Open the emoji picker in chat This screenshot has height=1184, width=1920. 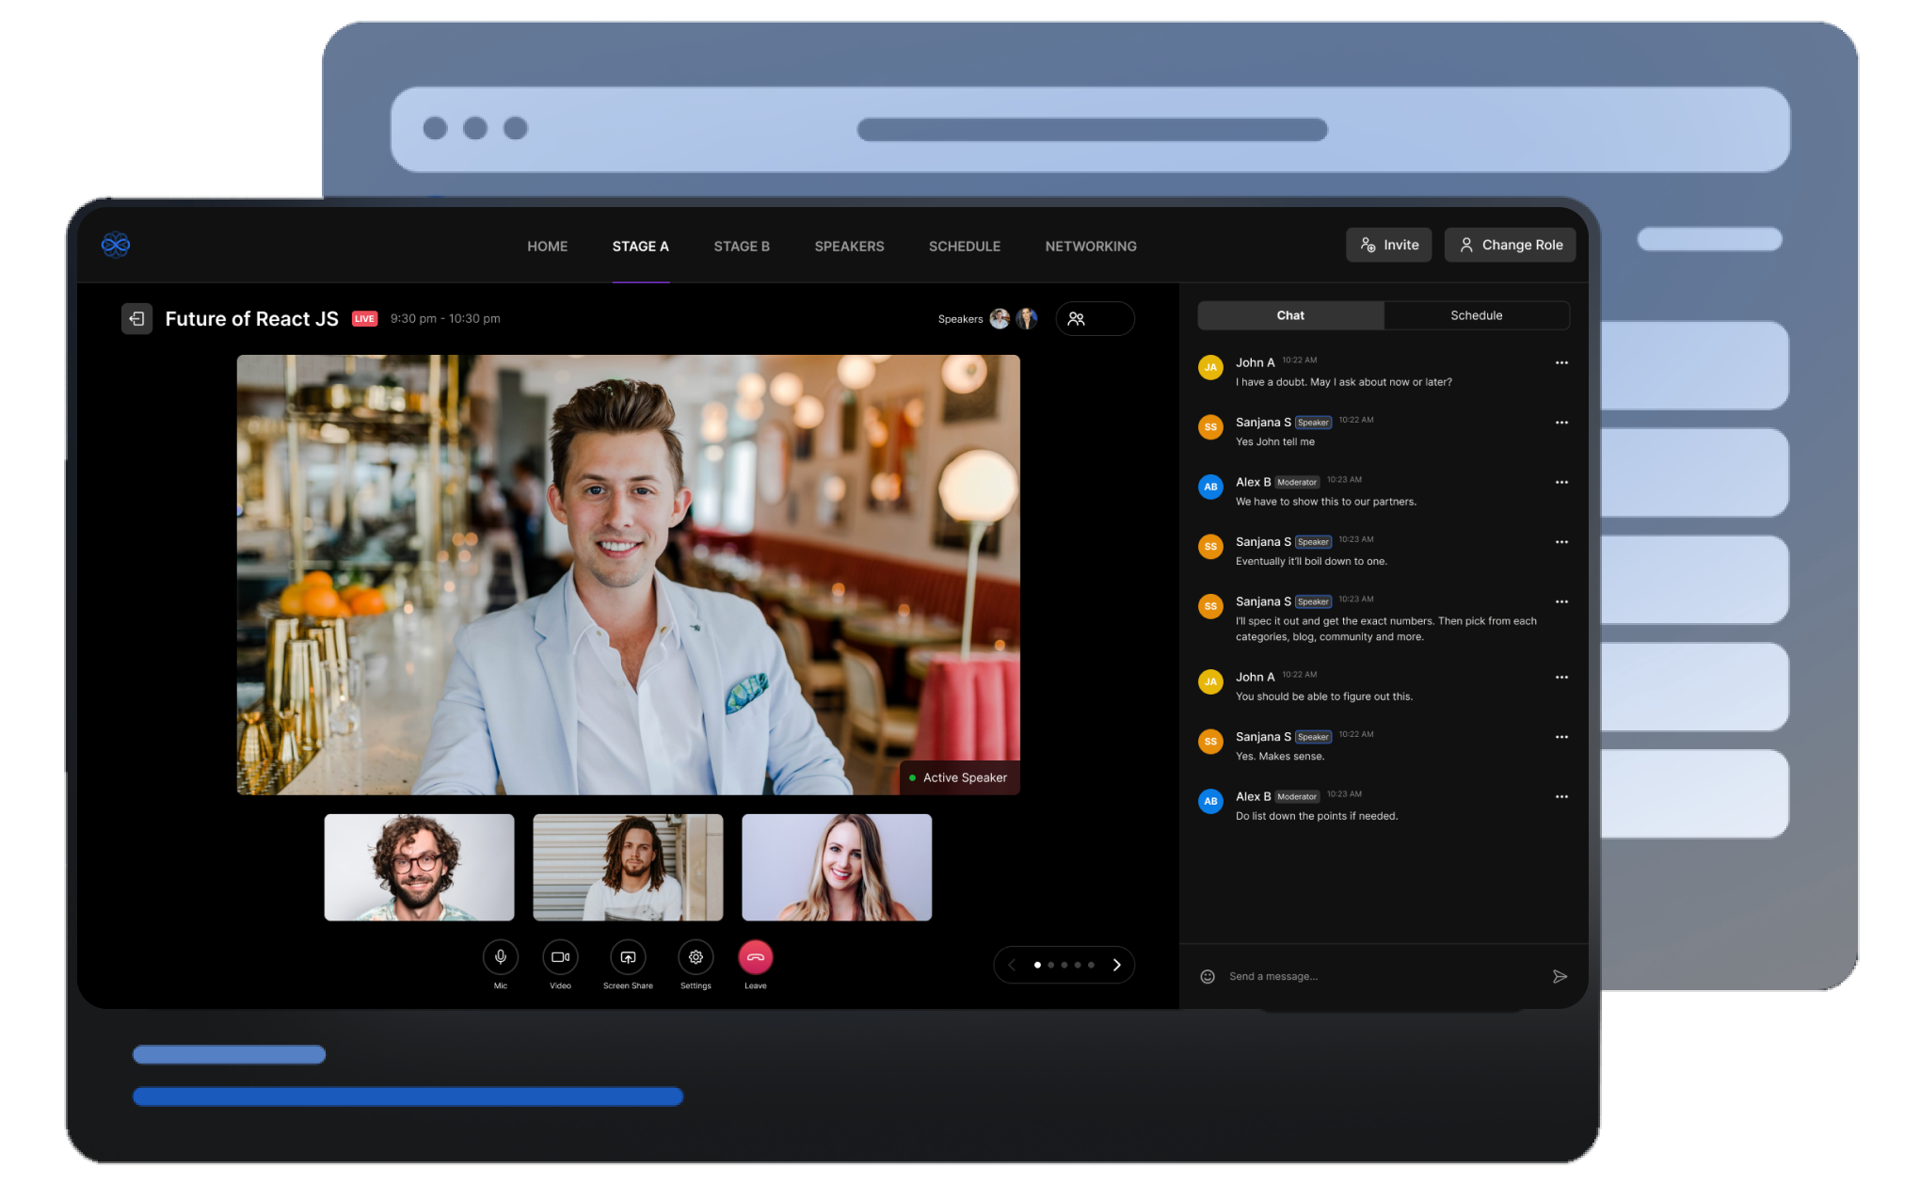[1206, 976]
